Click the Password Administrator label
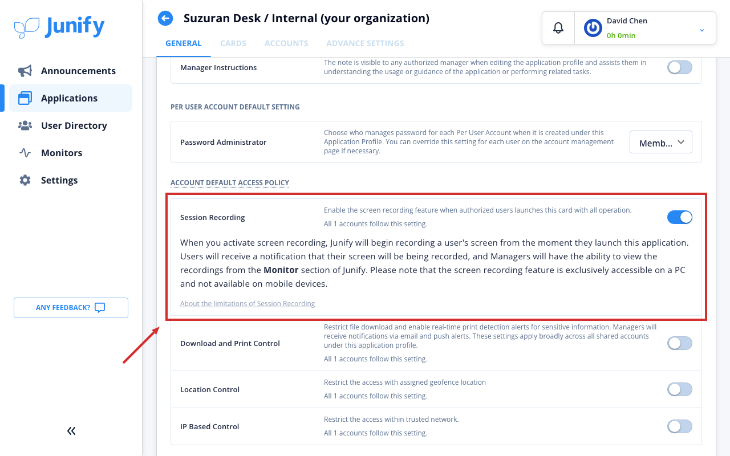The image size is (730, 456). click(224, 142)
